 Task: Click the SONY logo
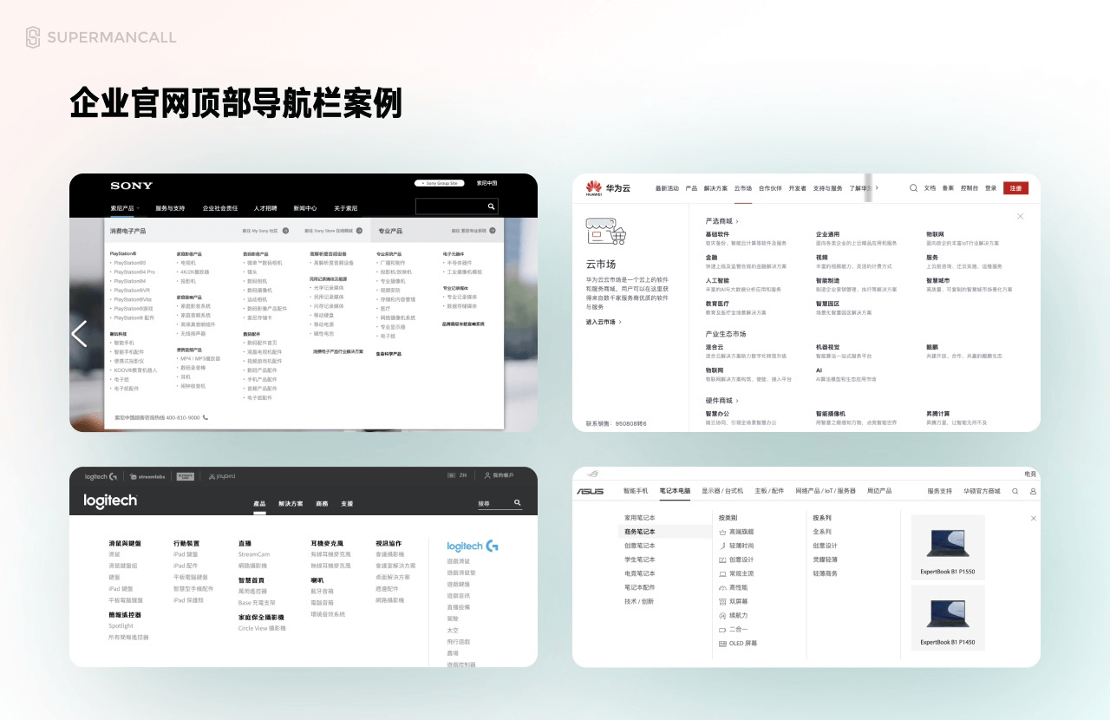coord(131,186)
